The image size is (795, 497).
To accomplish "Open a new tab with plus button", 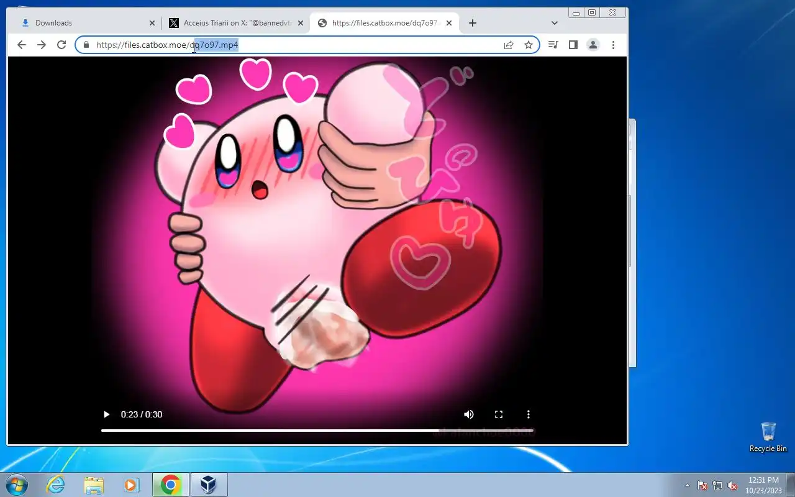I will click(x=473, y=23).
